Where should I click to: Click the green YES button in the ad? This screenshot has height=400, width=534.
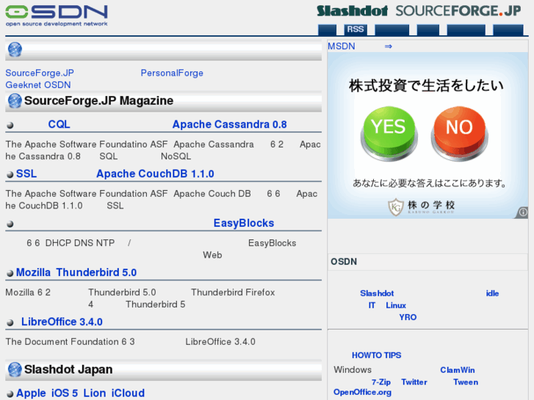point(389,132)
